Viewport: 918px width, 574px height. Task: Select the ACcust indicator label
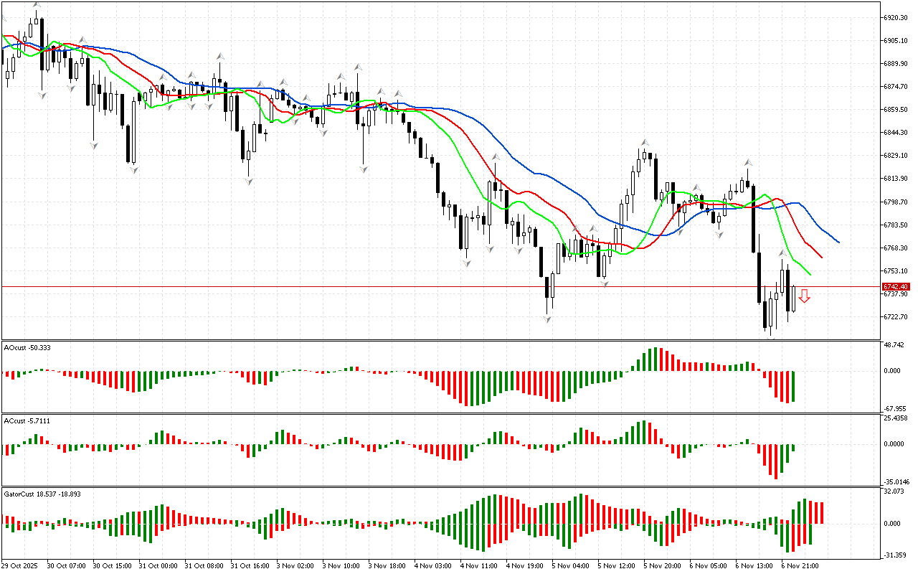[x=24, y=420]
